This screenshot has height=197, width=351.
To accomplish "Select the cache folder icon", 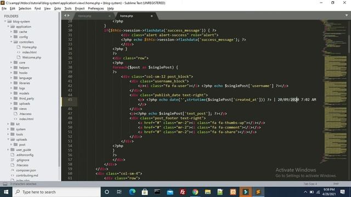I will pos(15,32).
